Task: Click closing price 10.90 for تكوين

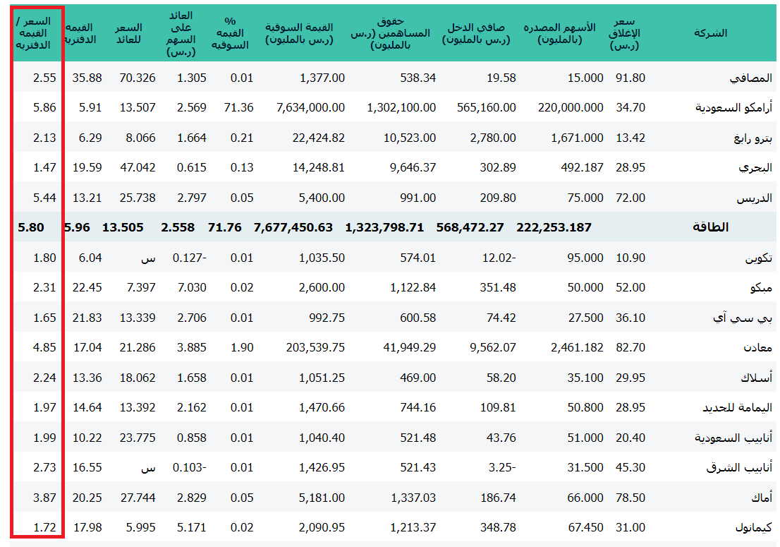Action: coord(630,258)
